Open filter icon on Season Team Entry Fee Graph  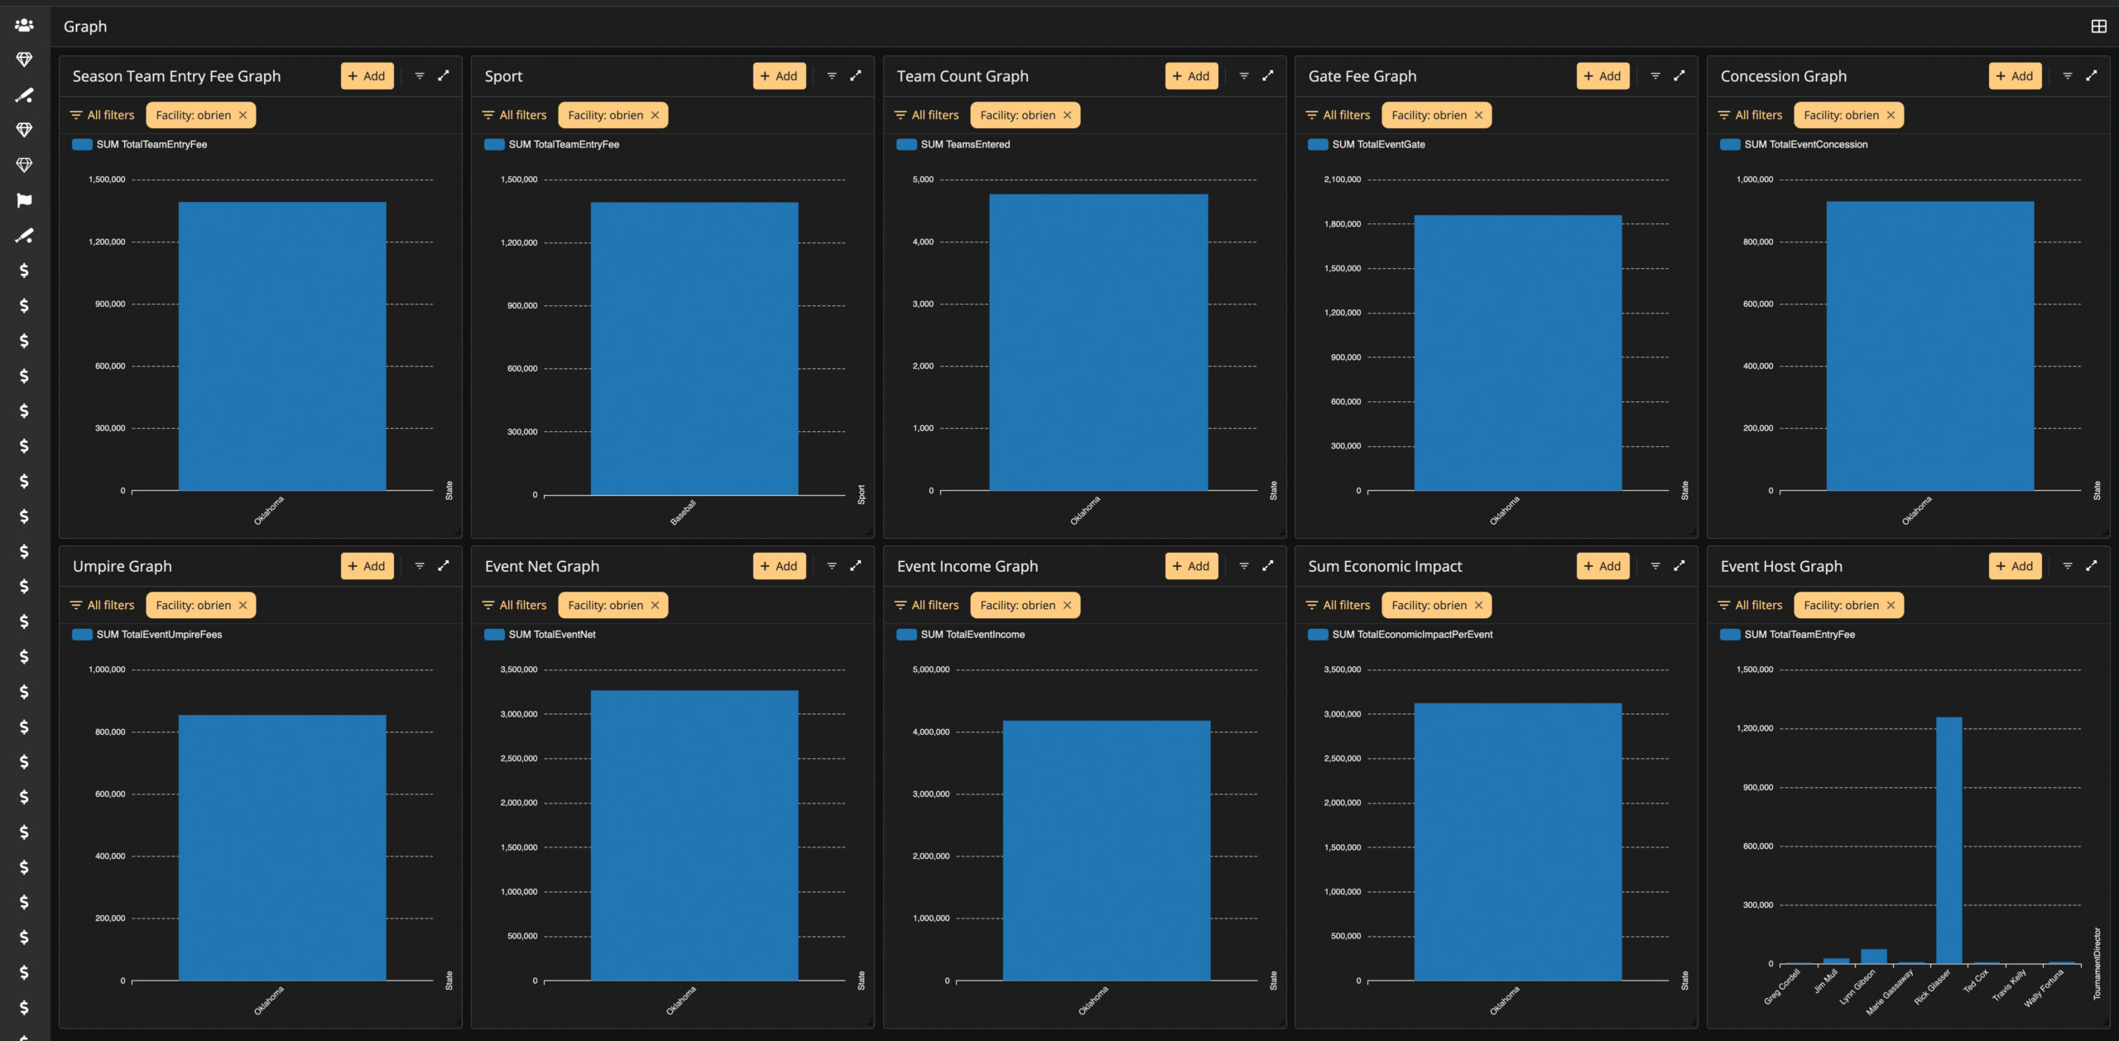(420, 76)
